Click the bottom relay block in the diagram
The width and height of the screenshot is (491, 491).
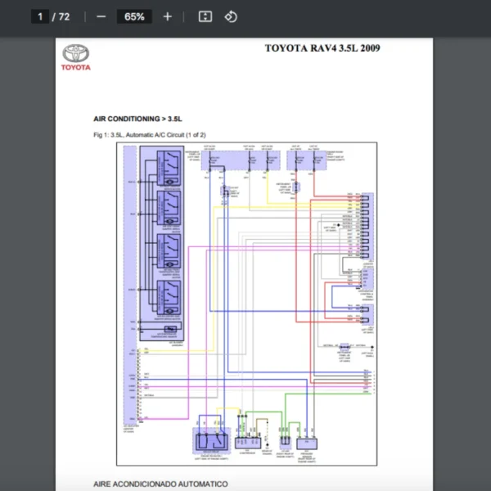point(211,441)
